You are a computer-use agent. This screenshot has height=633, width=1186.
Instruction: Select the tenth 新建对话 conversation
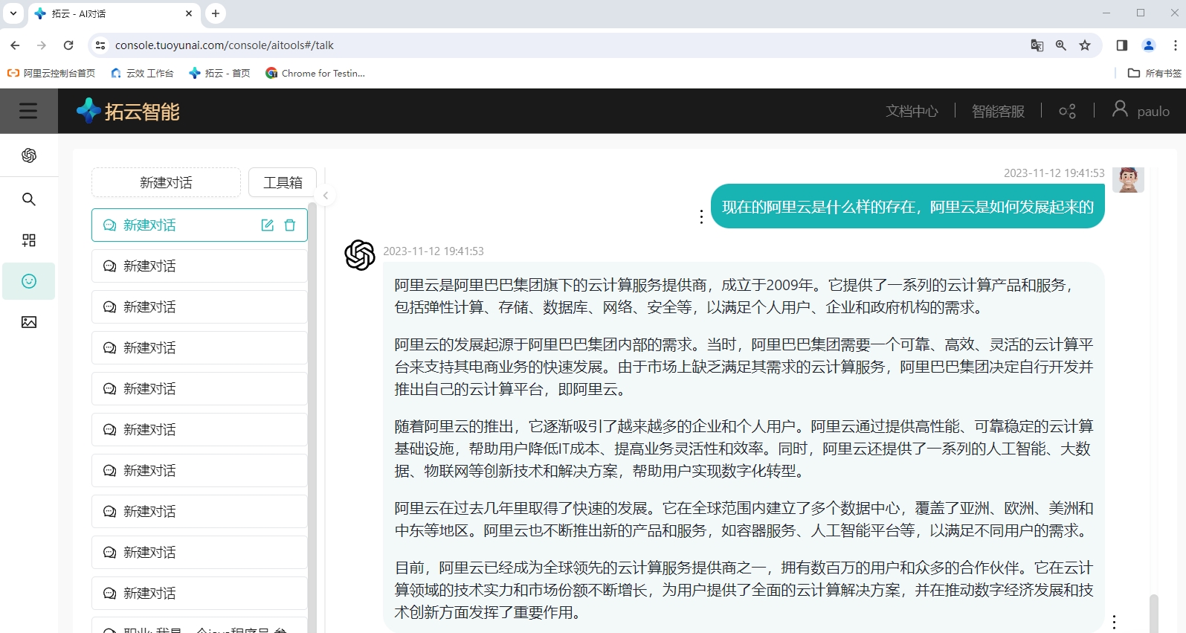tap(199, 593)
